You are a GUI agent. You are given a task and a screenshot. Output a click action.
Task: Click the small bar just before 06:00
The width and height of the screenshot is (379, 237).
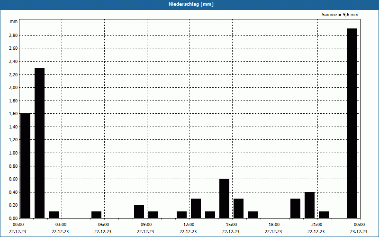tap(97, 215)
